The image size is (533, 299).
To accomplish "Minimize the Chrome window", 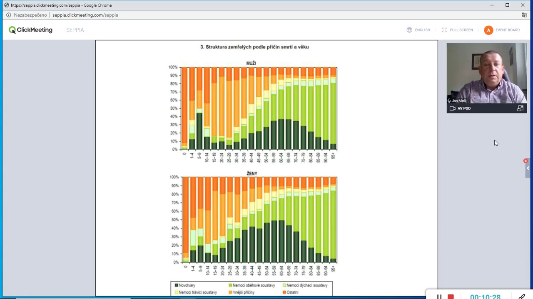I will (492, 5).
